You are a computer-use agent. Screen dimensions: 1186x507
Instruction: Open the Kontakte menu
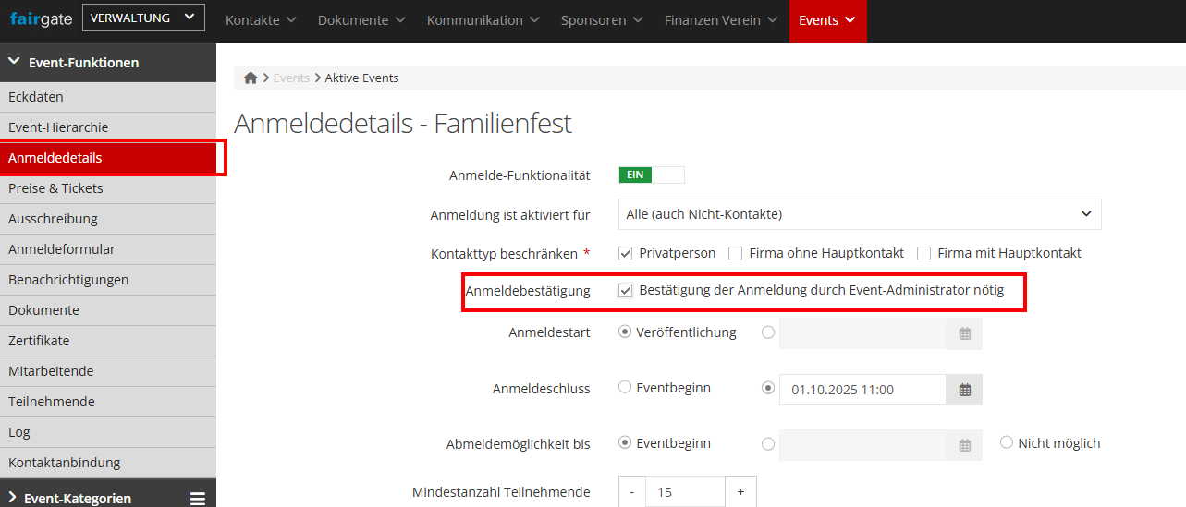coord(260,20)
